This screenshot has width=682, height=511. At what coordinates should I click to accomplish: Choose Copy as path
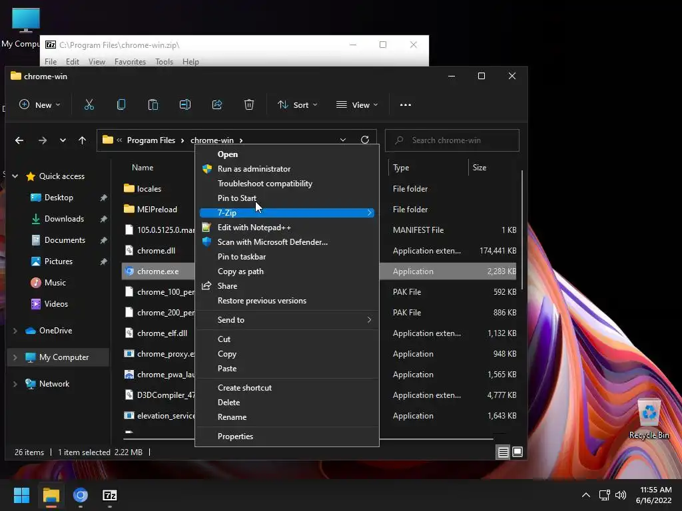287,271
